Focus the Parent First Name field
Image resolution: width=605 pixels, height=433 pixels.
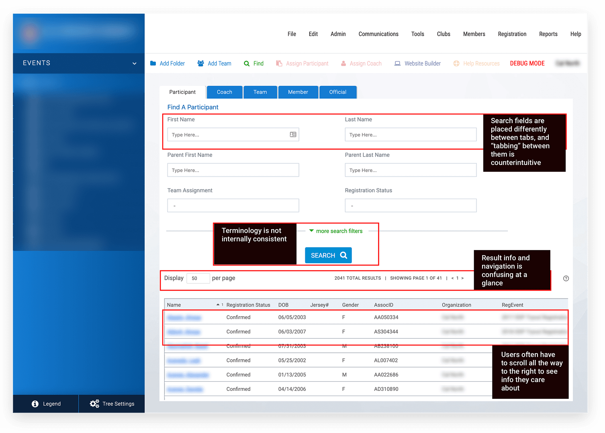(x=233, y=170)
